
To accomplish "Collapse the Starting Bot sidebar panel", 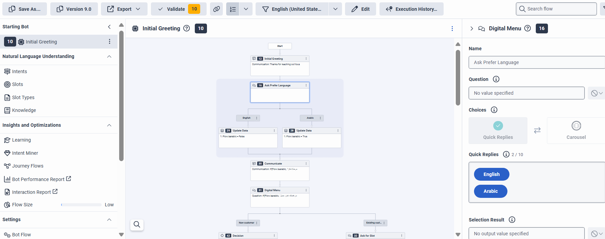I will pos(109,27).
